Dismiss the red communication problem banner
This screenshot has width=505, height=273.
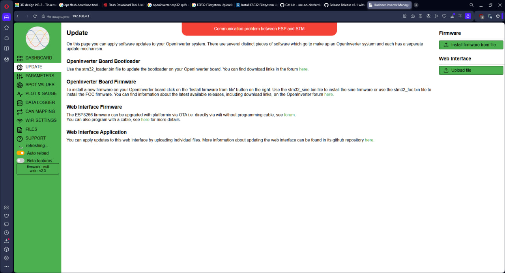coord(259,29)
